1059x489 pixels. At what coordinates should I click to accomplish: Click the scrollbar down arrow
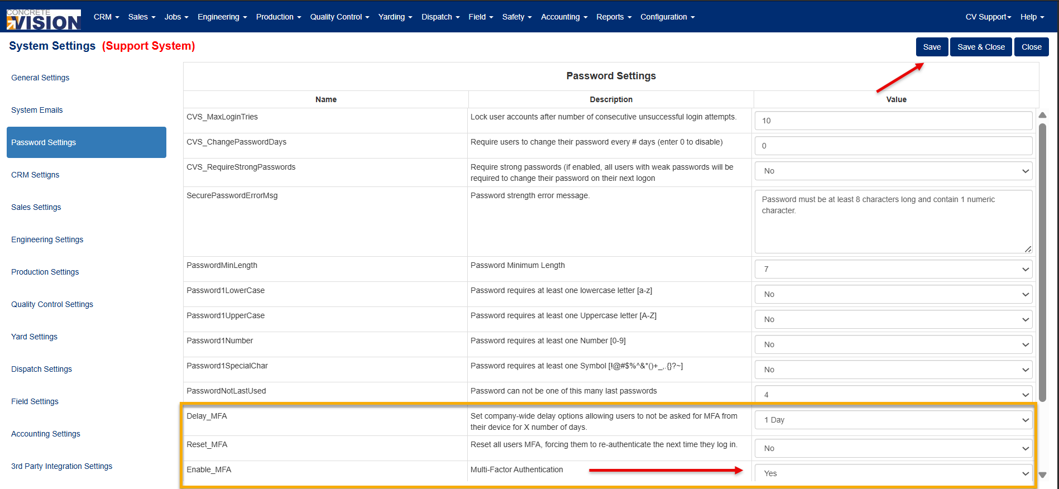coord(1042,475)
